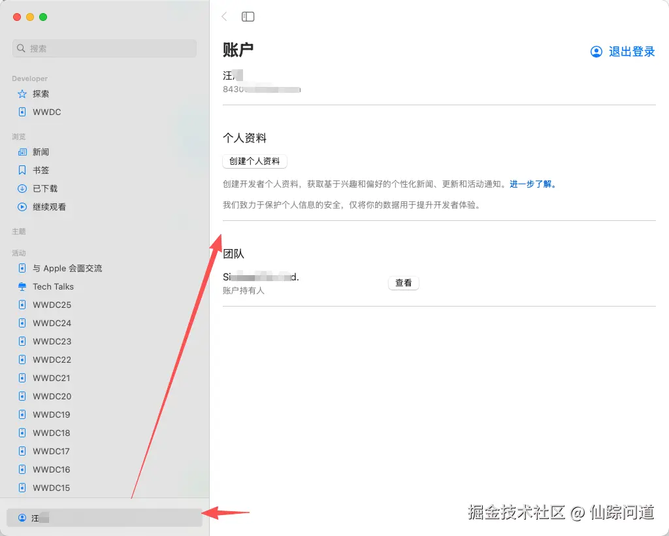Select the 书签 sidebar label
The height and width of the screenshot is (536, 669).
click(41, 170)
